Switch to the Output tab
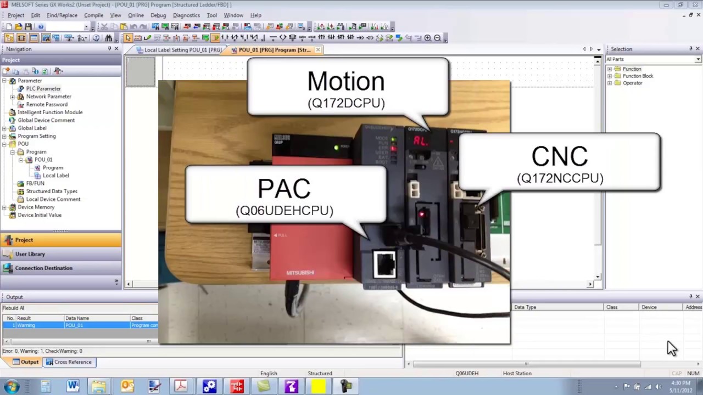 pos(25,362)
